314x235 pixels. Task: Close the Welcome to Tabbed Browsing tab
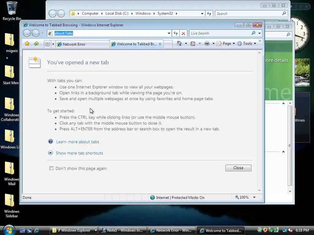160,44
